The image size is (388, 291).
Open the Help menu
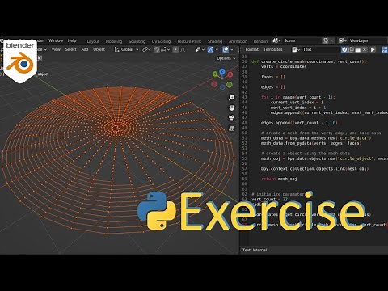coord(72,40)
